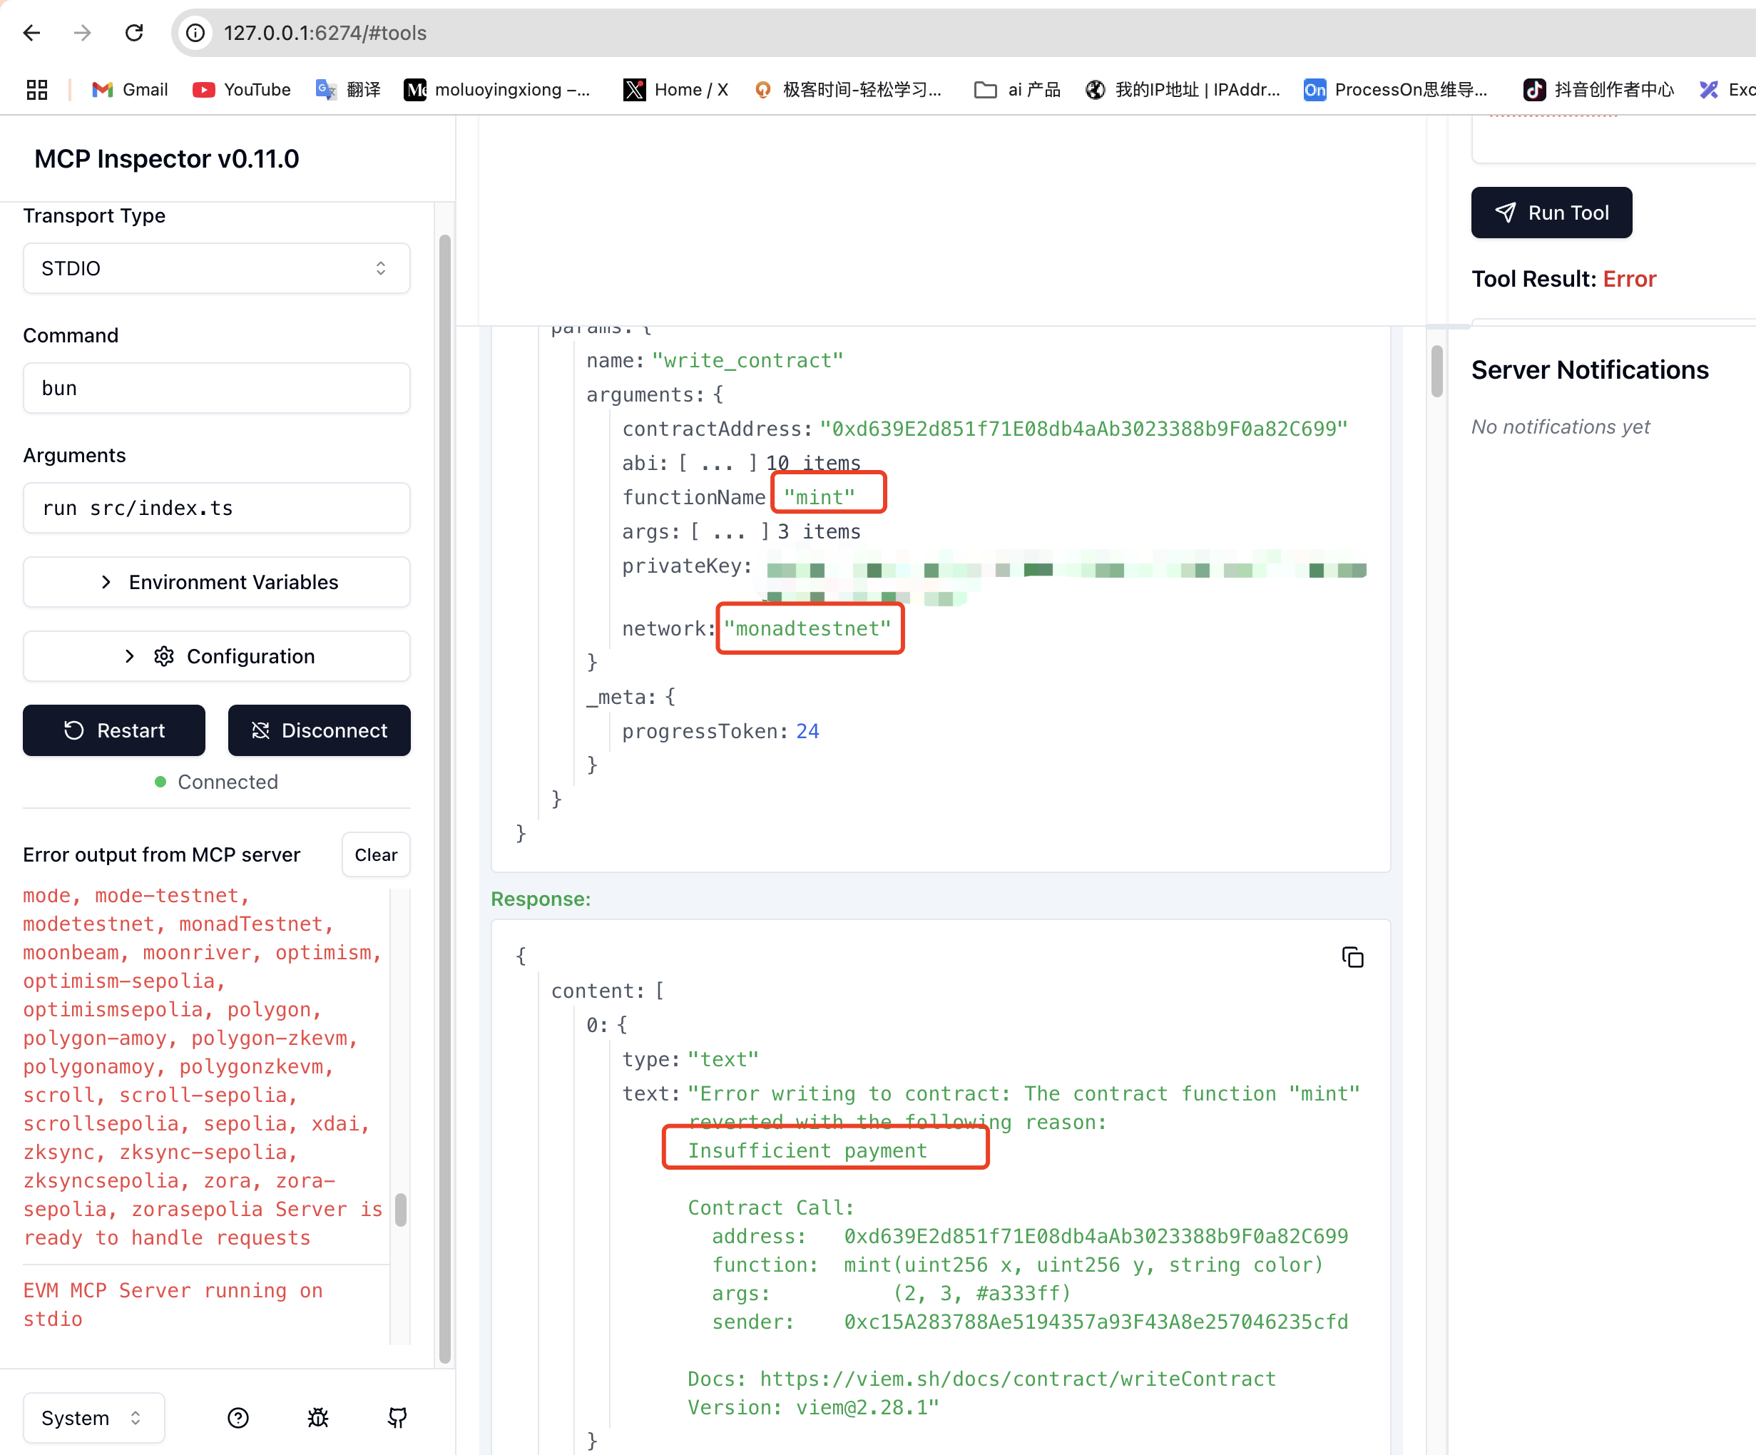
Task: Open the Gmail bookmark
Action: coord(130,89)
